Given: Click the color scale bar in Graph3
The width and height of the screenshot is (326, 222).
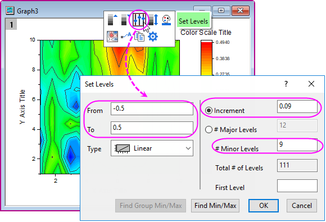Looking at the screenshot, I should (x=206, y=58).
